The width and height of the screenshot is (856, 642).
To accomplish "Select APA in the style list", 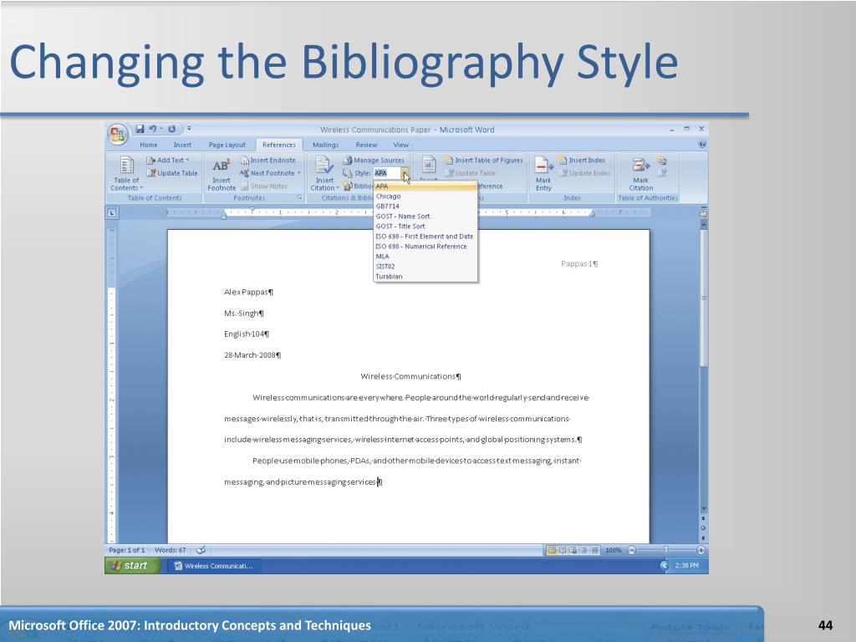I will (425, 186).
